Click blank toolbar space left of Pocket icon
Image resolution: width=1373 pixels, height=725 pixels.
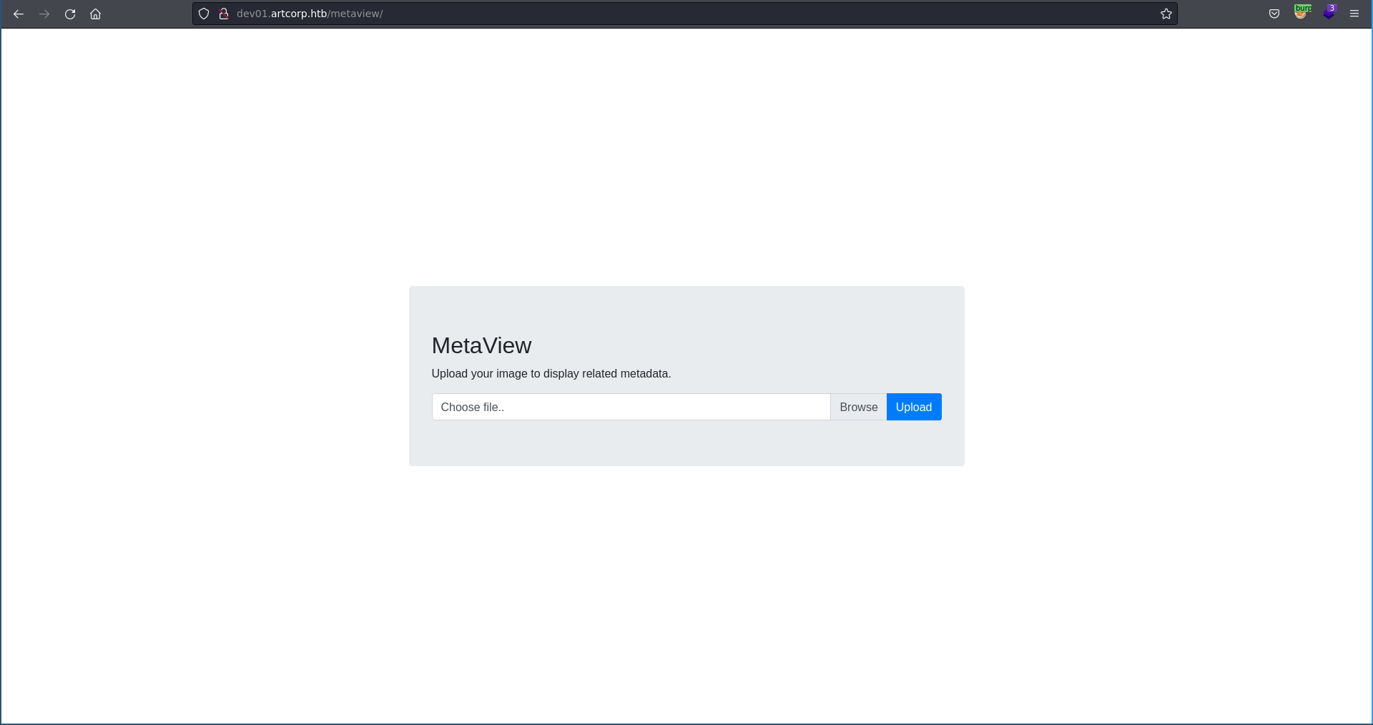pos(1223,14)
